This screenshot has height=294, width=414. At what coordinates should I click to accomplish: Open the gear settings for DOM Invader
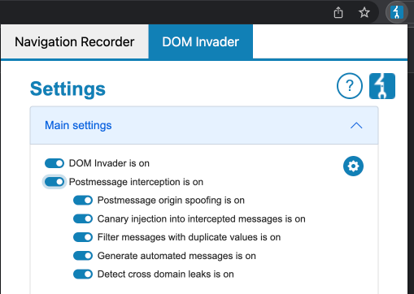click(x=353, y=166)
